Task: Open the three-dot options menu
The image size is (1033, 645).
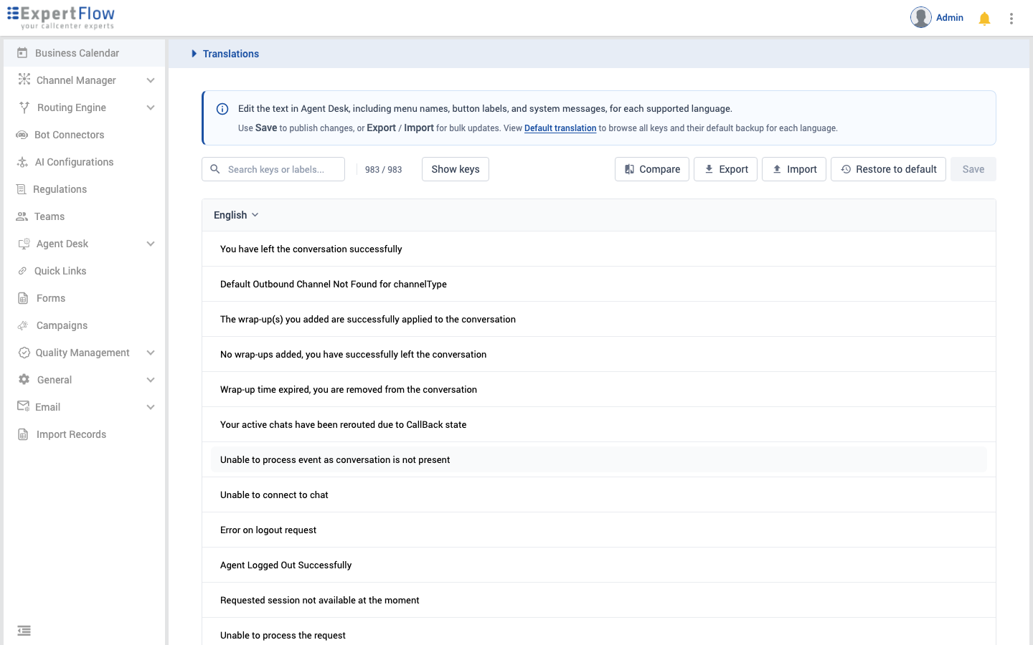Action: (x=1011, y=19)
